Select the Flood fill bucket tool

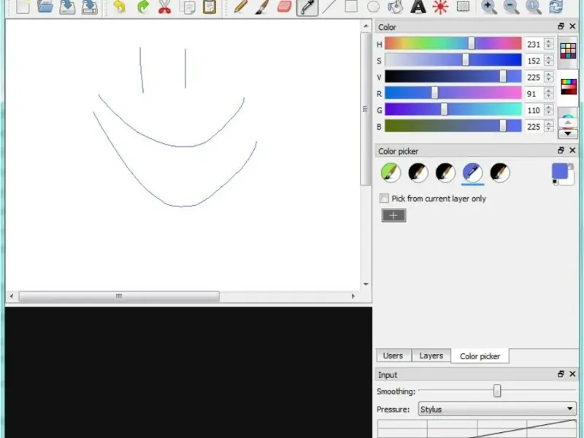(x=395, y=7)
